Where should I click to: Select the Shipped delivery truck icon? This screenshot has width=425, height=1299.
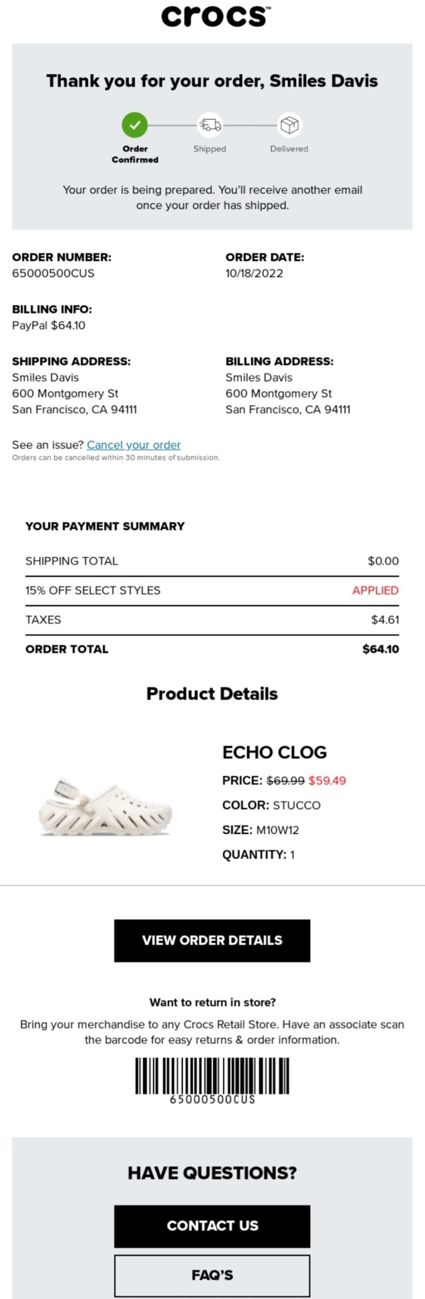tap(210, 125)
